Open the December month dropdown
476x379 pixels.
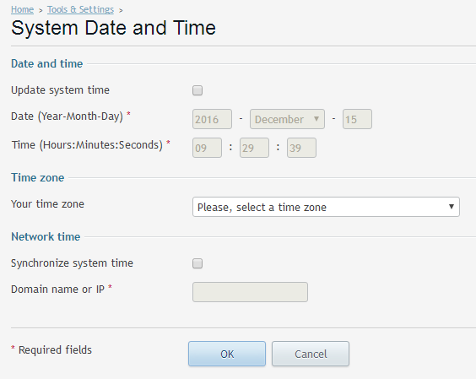(x=287, y=119)
